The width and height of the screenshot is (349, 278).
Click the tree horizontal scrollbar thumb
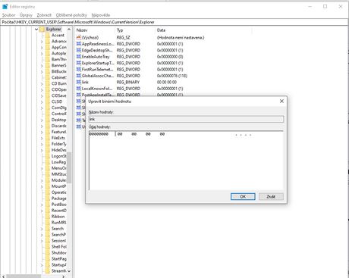point(24,276)
